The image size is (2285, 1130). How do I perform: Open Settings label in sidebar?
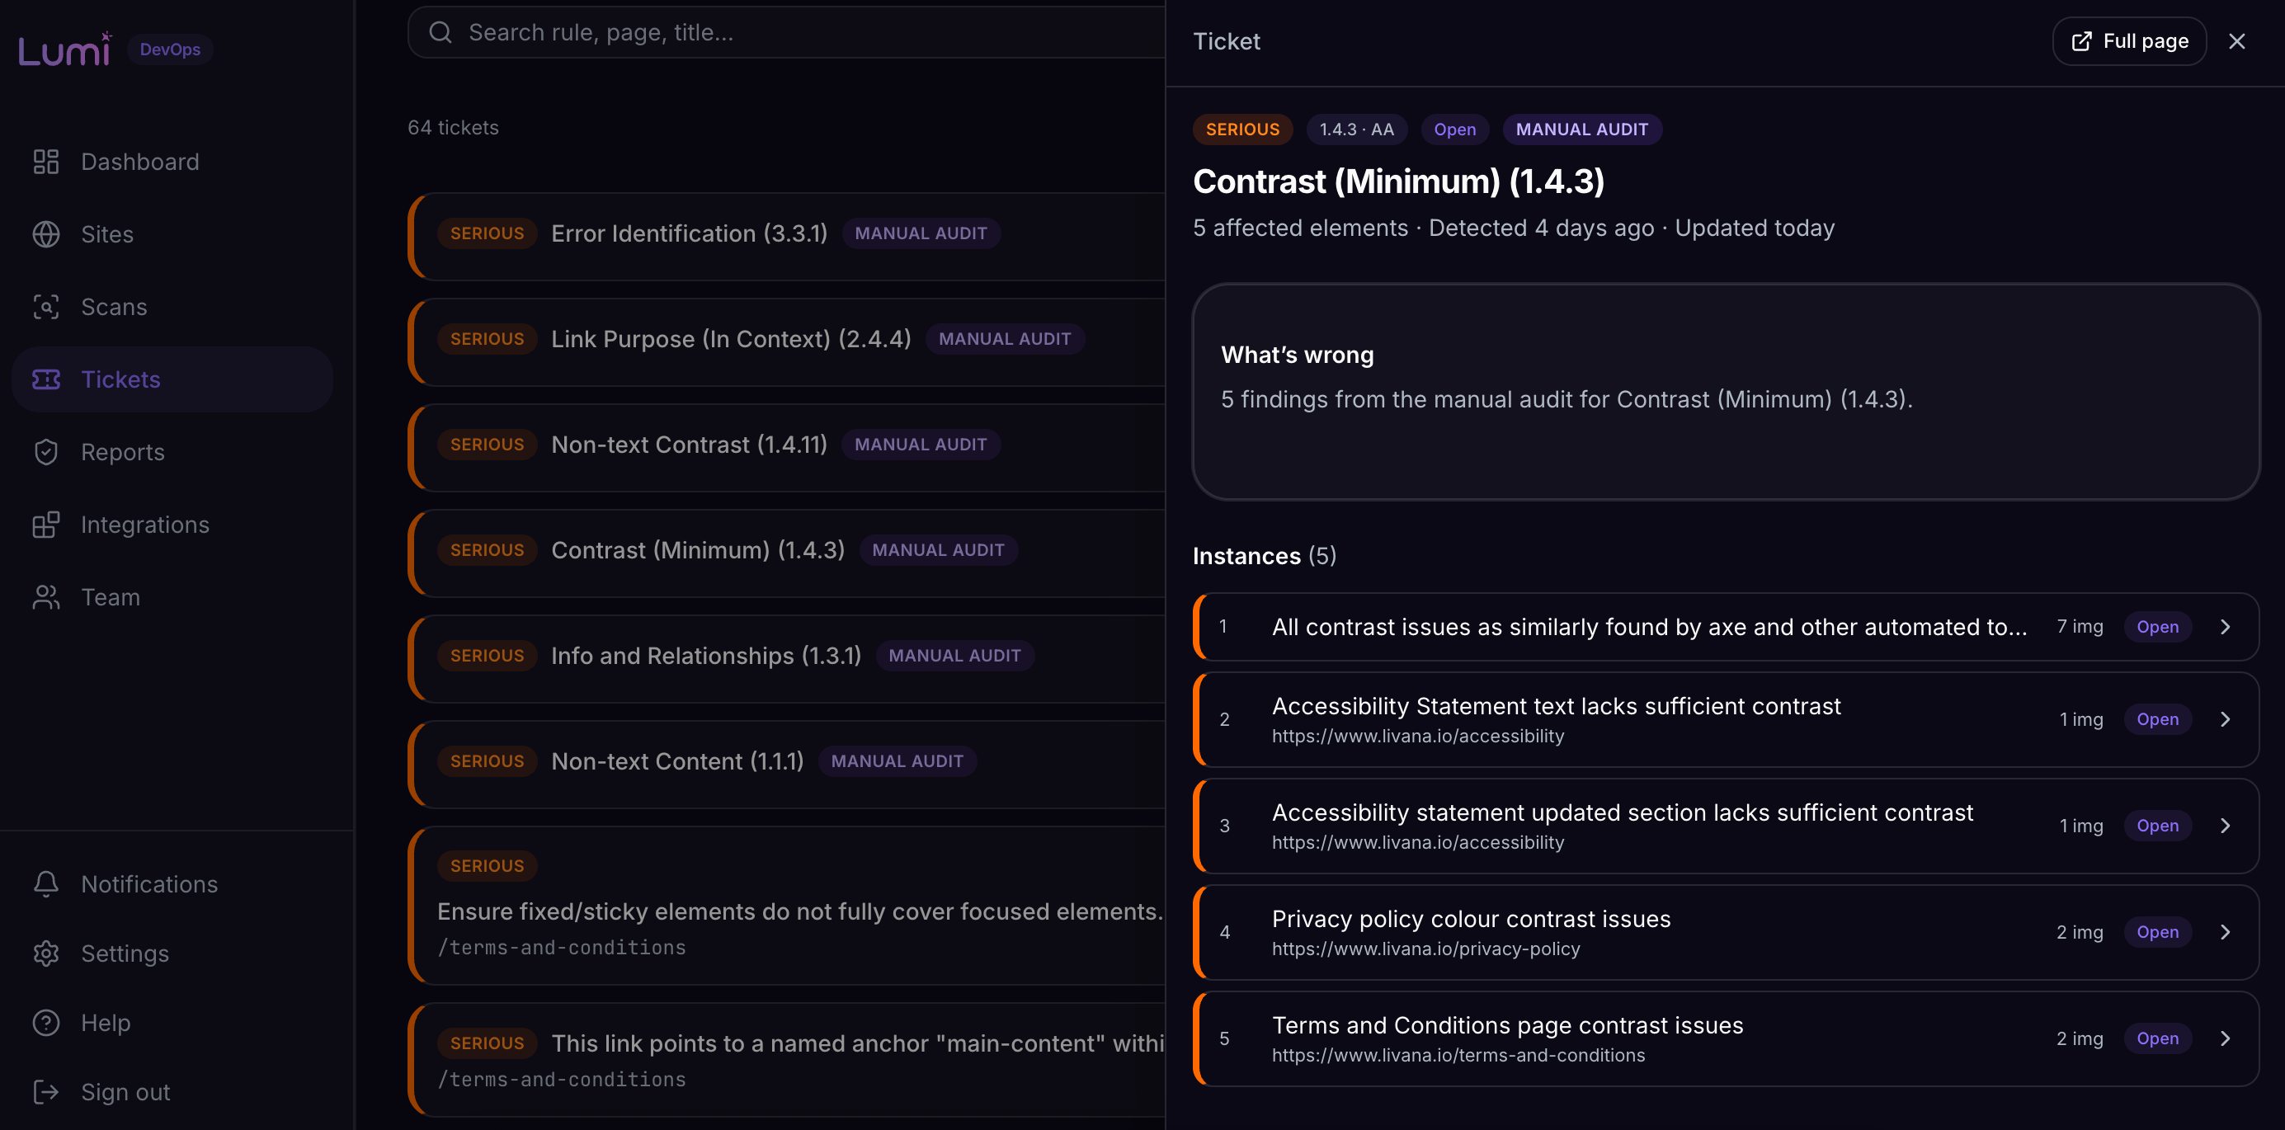click(125, 953)
